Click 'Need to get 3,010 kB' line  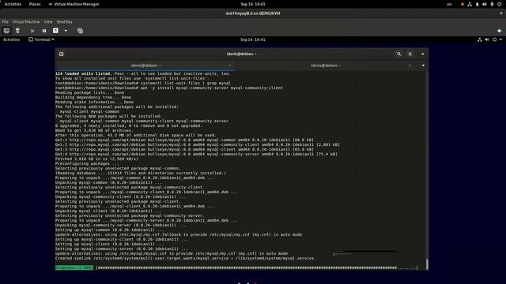pyautogui.click(x=94, y=130)
